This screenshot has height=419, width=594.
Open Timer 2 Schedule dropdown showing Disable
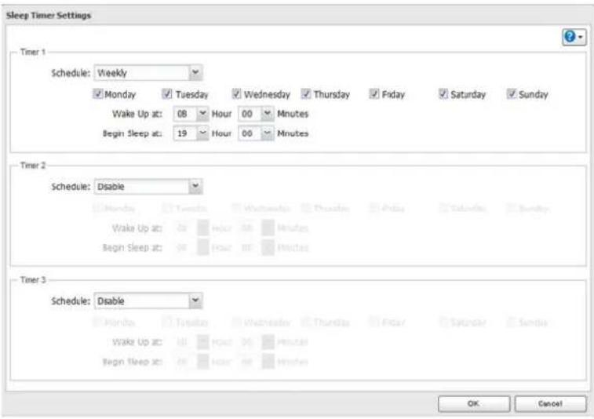pyautogui.click(x=148, y=187)
